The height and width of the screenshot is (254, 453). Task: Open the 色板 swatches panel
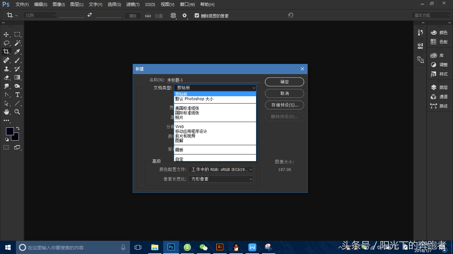click(439, 42)
